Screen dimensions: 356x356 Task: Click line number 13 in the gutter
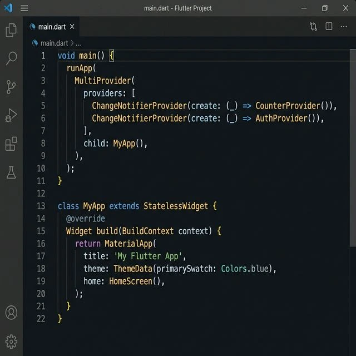click(41, 206)
